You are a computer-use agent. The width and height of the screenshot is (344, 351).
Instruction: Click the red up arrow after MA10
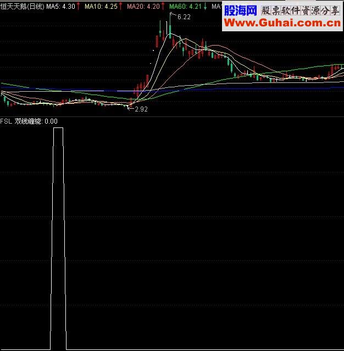tap(120, 7)
